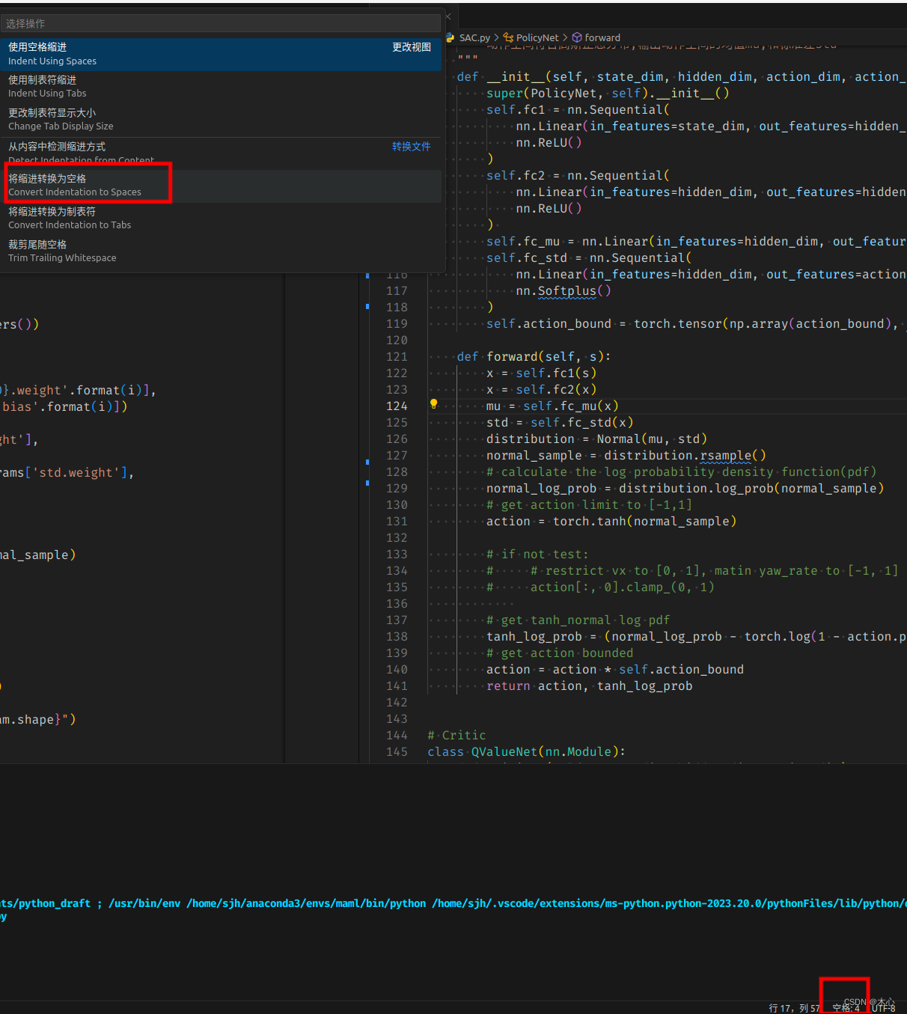Click status bar '空格: 4' indentation setting
907x1014 pixels.
[846, 1008]
